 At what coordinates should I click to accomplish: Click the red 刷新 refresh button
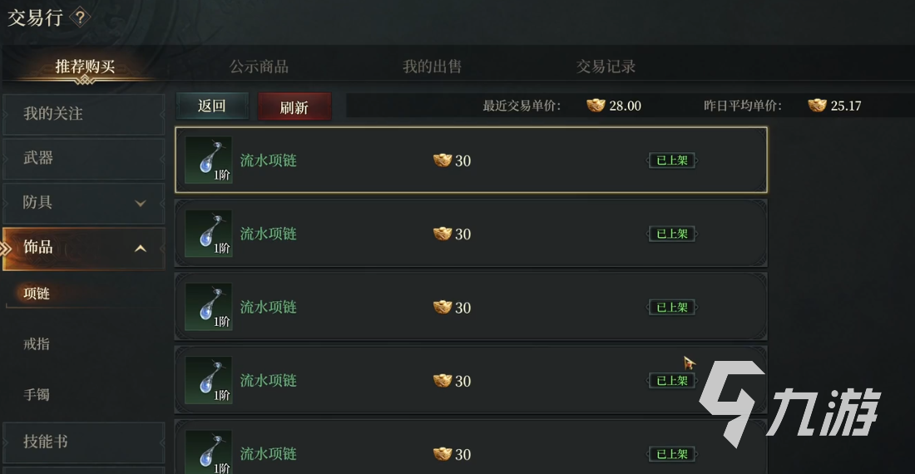tap(294, 106)
